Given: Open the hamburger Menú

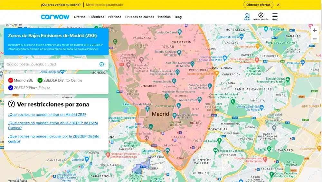Looking at the screenshot, I should (x=275, y=16).
